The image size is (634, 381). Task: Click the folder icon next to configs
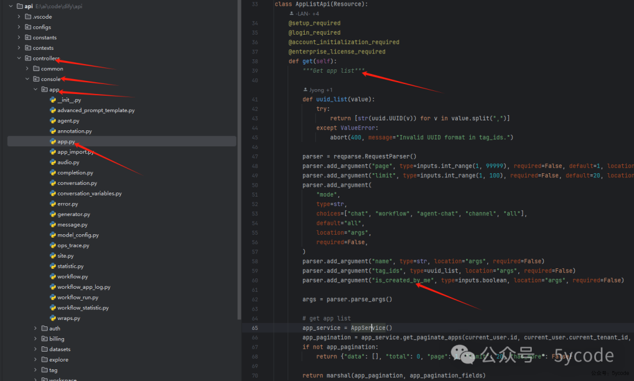click(x=28, y=27)
